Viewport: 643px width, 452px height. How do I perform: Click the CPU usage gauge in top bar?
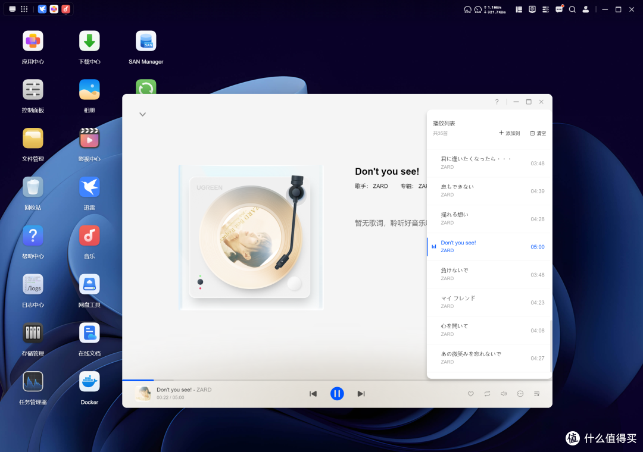tap(467, 10)
